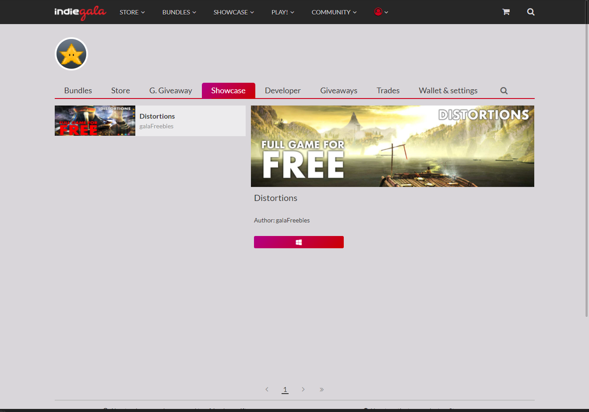
Task: Click the Distortions list thumbnail
Action: (95, 121)
